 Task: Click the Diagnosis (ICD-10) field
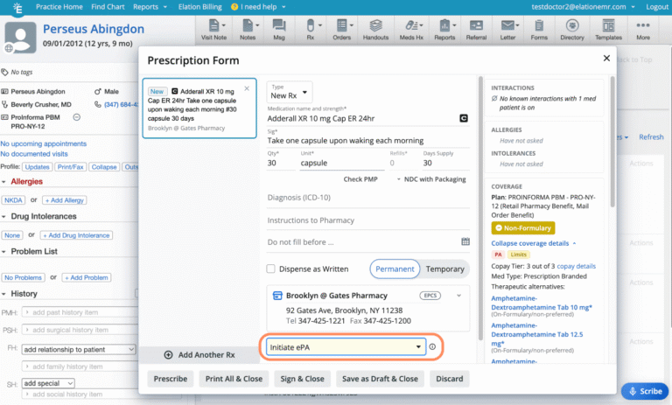tap(367, 198)
